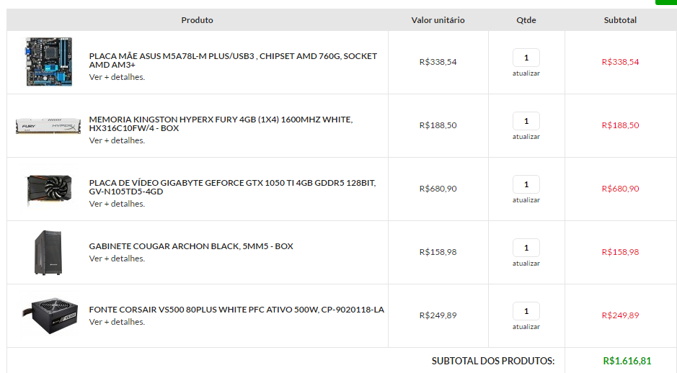Click quantity field for ASUS motherboard
The height and width of the screenshot is (373, 677).
pyautogui.click(x=526, y=58)
